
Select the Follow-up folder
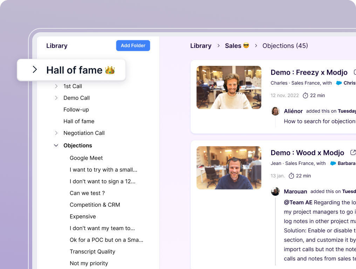click(x=76, y=110)
